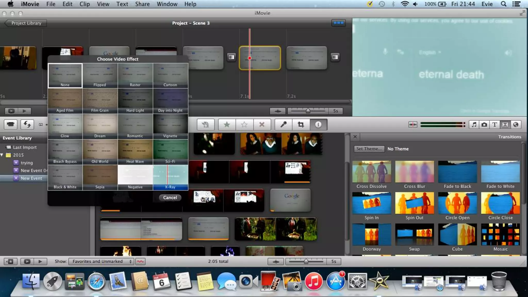Close the Transitions panel

pyautogui.click(x=355, y=137)
